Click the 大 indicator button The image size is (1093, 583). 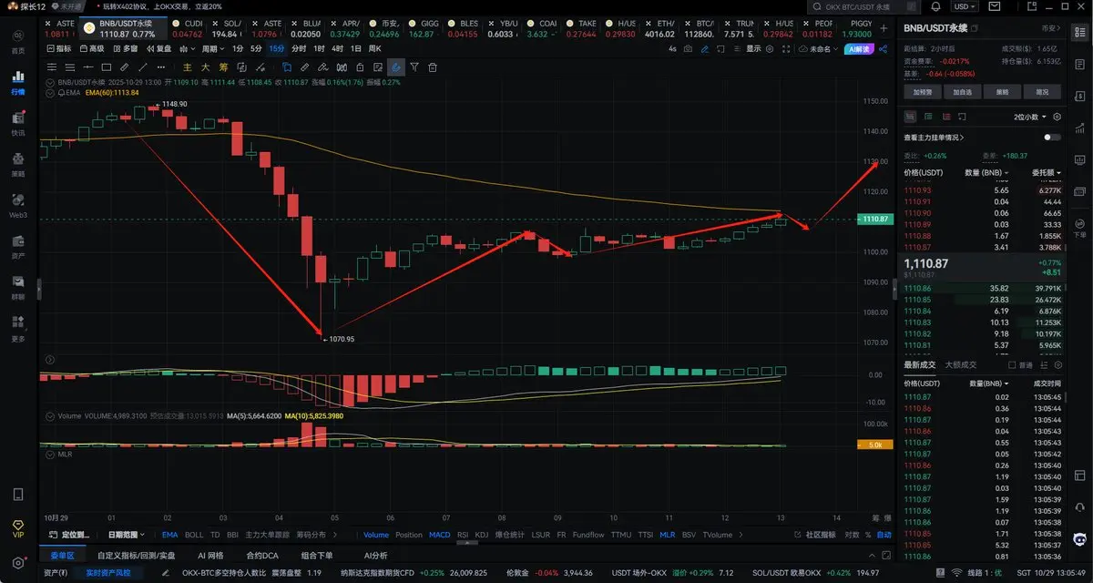point(205,67)
